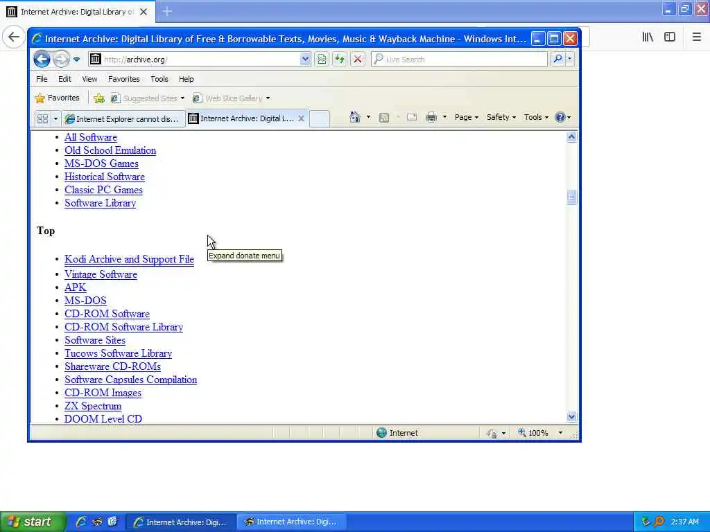
Task: Open the Classic PC Games link
Action: [x=103, y=190]
